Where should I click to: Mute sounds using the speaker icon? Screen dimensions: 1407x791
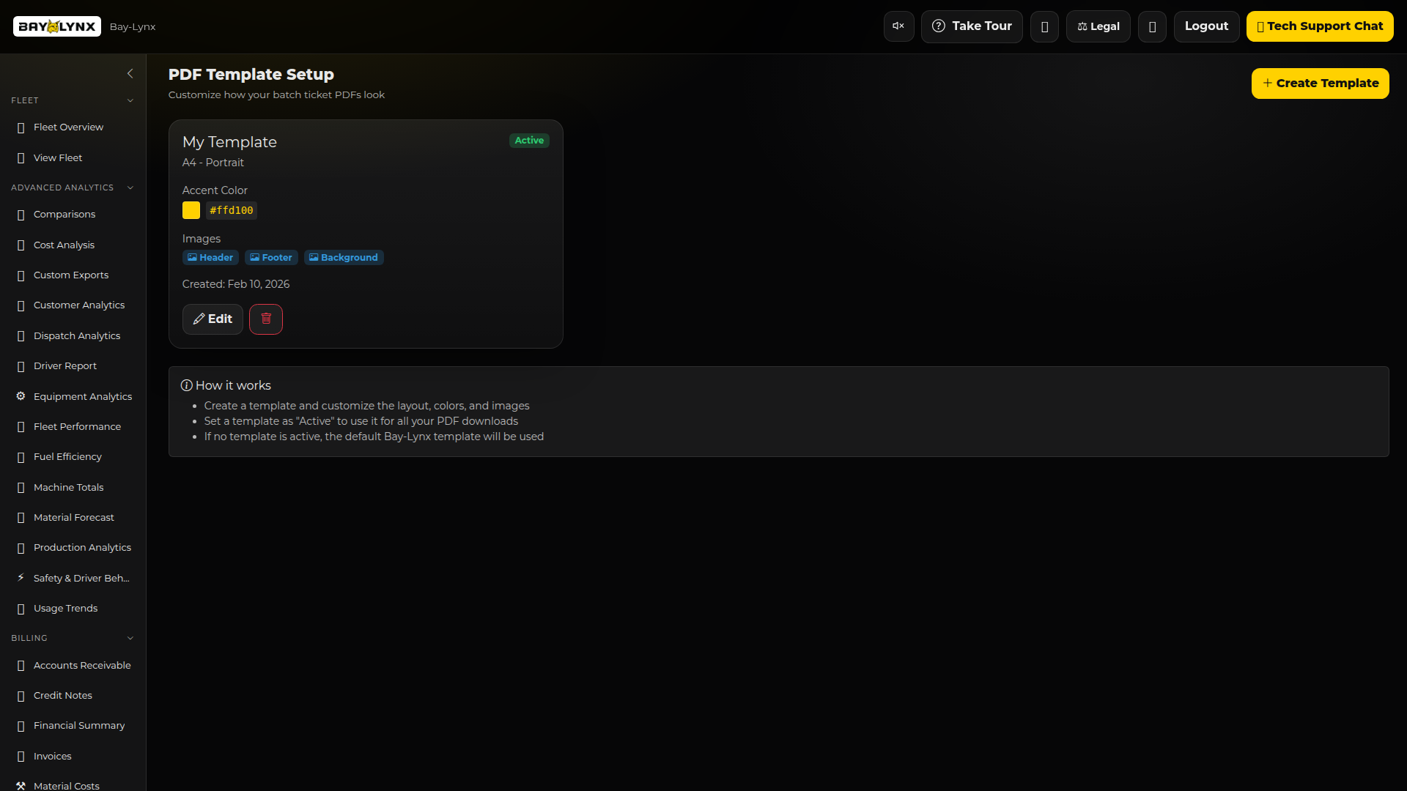[x=898, y=26]
